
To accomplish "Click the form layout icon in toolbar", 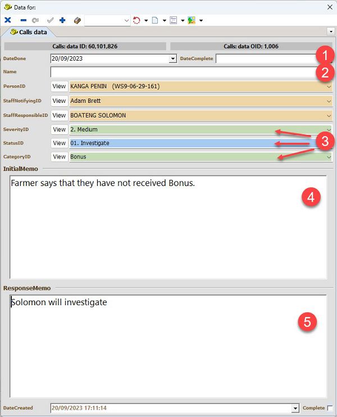I will click(174, 20).
